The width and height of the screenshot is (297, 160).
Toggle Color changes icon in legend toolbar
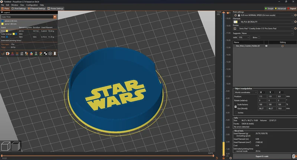point(31,53)
